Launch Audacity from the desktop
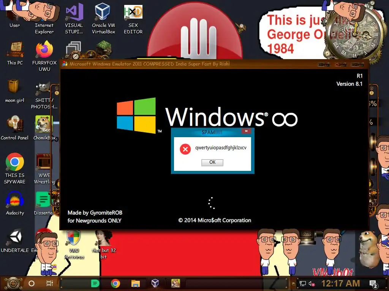389x291 pixels. pyautogui.click(x=15, y=203)
